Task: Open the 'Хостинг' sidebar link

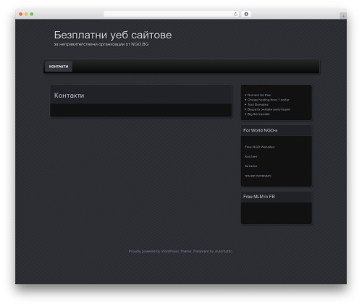Action: tap(251, 157)
